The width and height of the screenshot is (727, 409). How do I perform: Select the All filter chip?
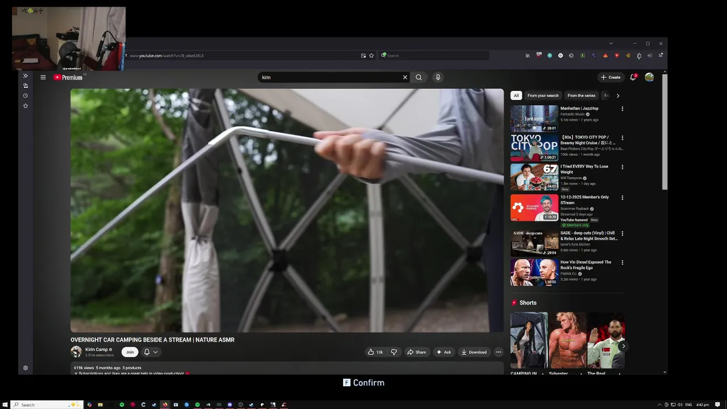click(516, 95)
